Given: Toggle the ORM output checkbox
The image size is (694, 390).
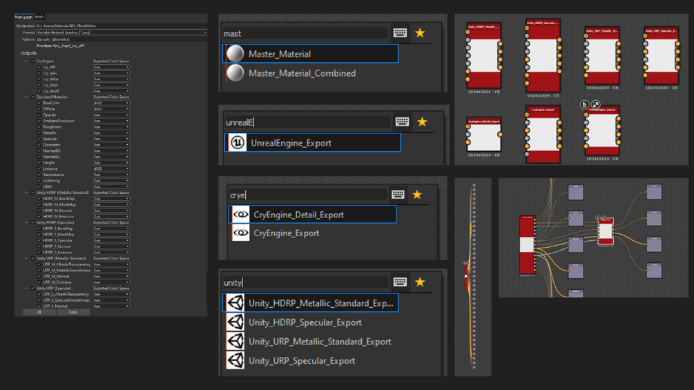Looking at the screenshot, I should pos(39,186).
